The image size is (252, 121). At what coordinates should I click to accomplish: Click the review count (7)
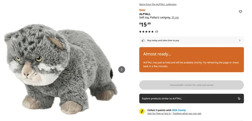coord(157,32)
